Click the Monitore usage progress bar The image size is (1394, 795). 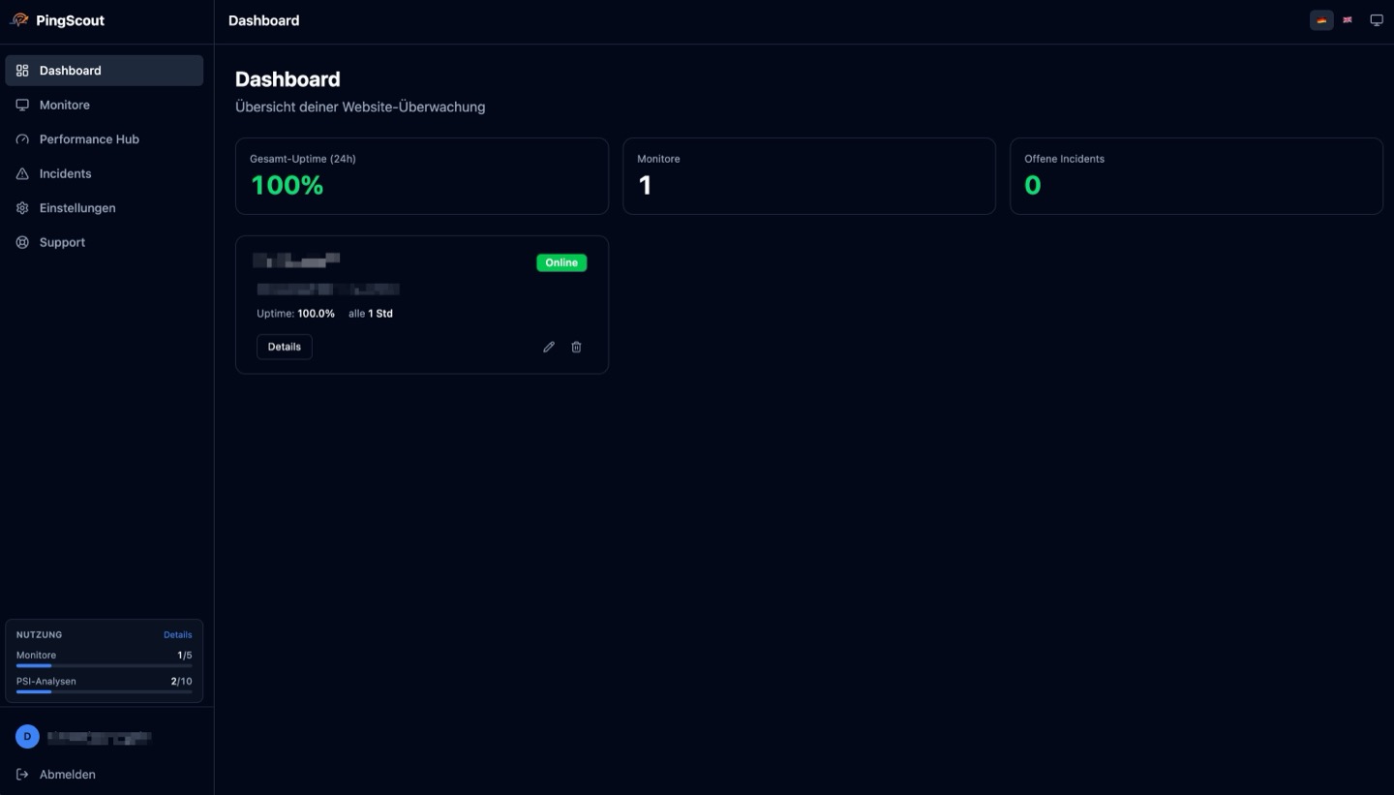coord(105,666)
